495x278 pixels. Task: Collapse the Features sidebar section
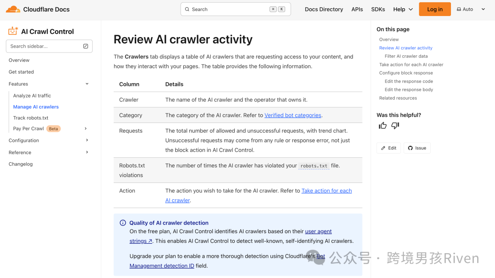[x=87, y=84]
